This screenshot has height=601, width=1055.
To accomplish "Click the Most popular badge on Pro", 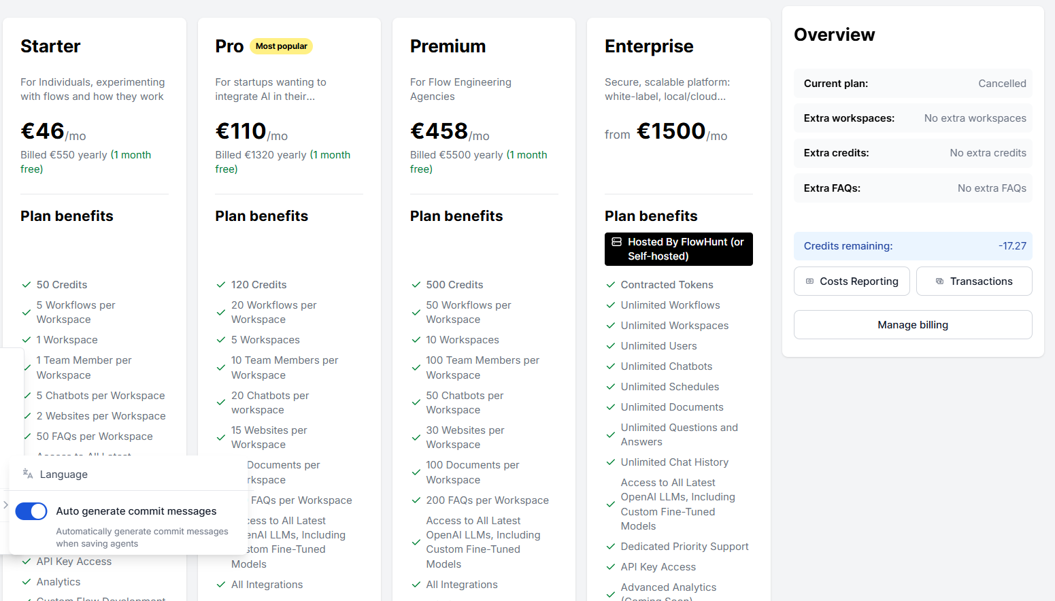I will coord(282,46).
